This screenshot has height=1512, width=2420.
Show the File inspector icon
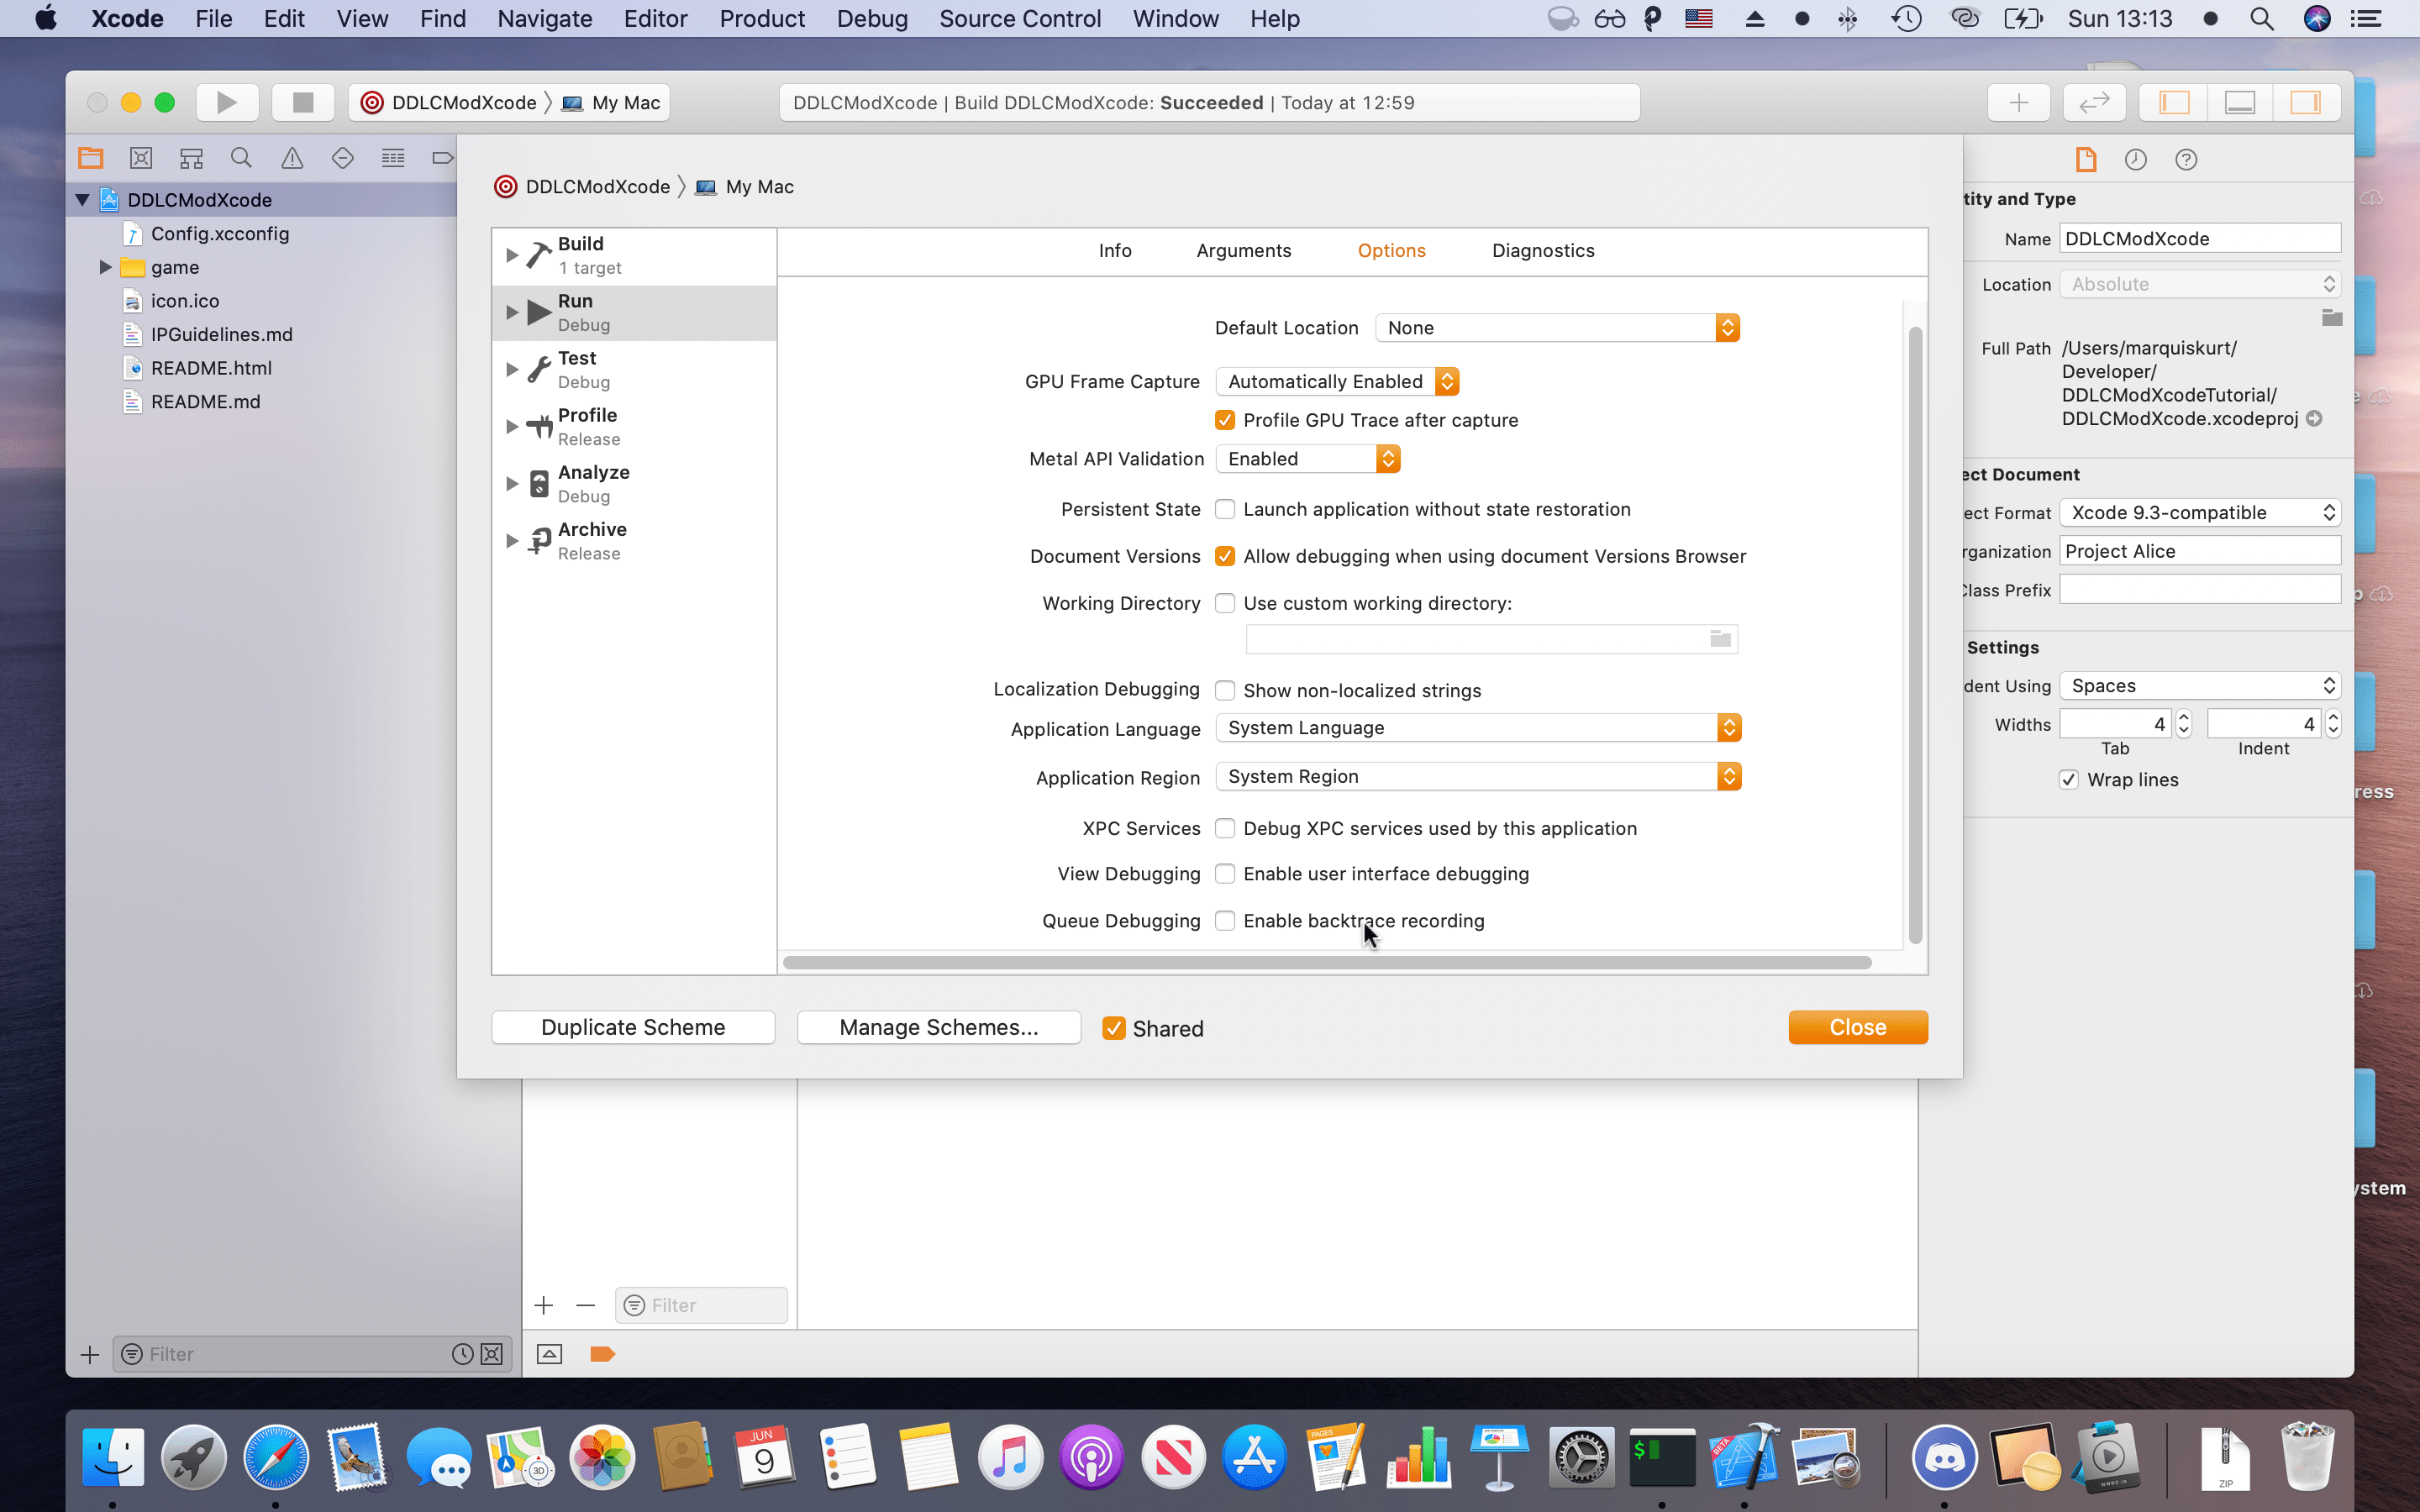(x=2086, y=159)
